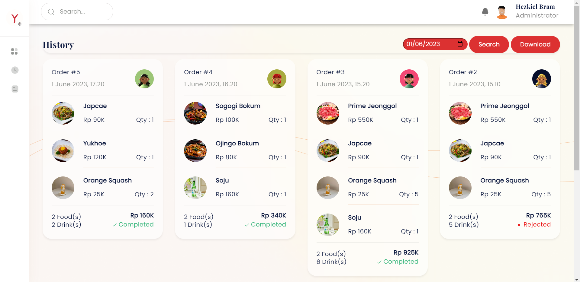Click the customer avatar on Order #2

[x=541, y=79]
